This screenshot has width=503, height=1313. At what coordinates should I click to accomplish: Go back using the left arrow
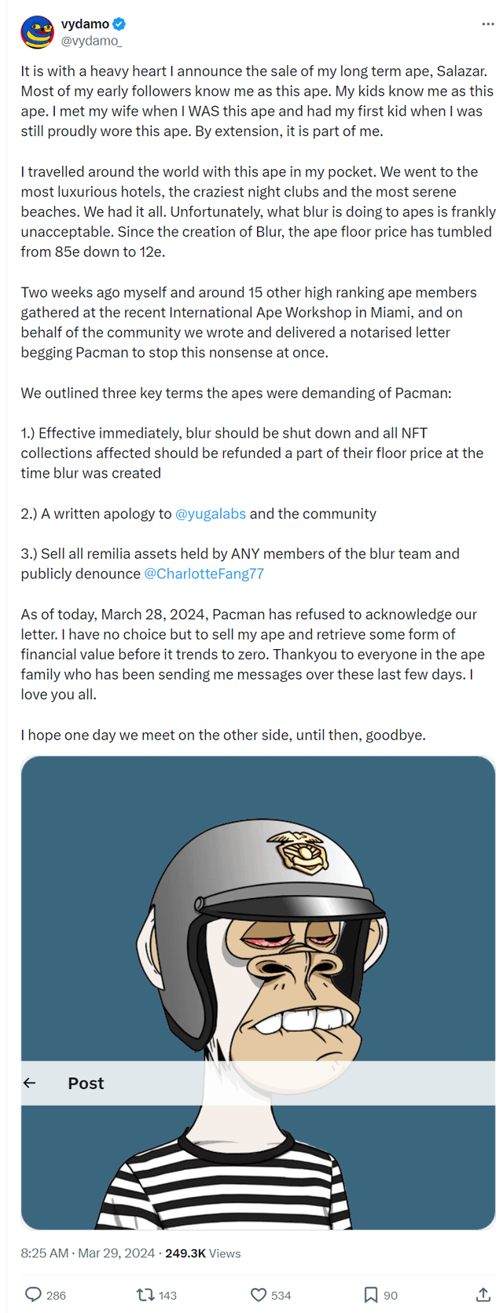click(30, 1083)
